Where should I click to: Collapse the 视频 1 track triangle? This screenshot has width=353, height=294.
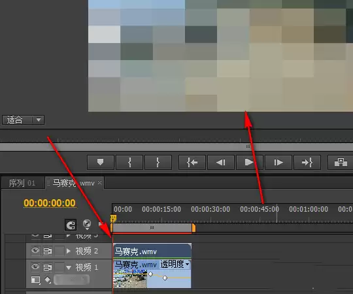click(69, 267)
